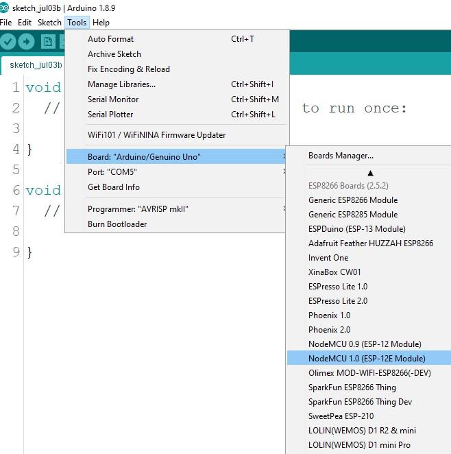Open Manage Libraries...
Screen dimensions: 451x454
176,84
